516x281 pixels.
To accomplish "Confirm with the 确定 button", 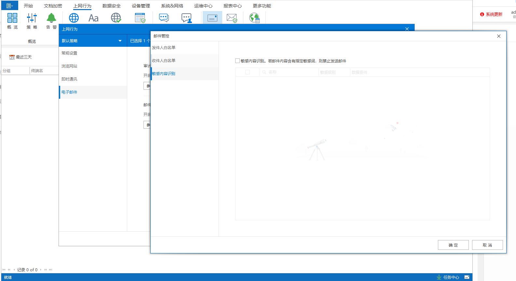I will [x=453, y=245].
